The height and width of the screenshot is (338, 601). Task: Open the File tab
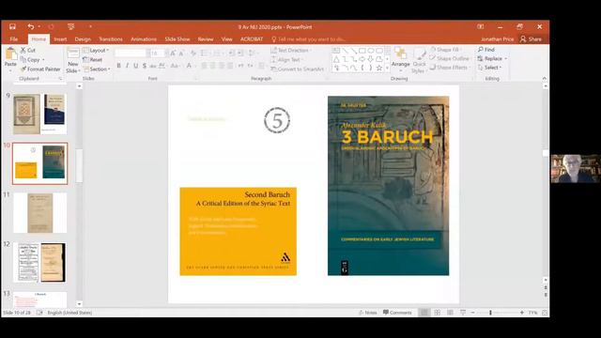(14, 39)
